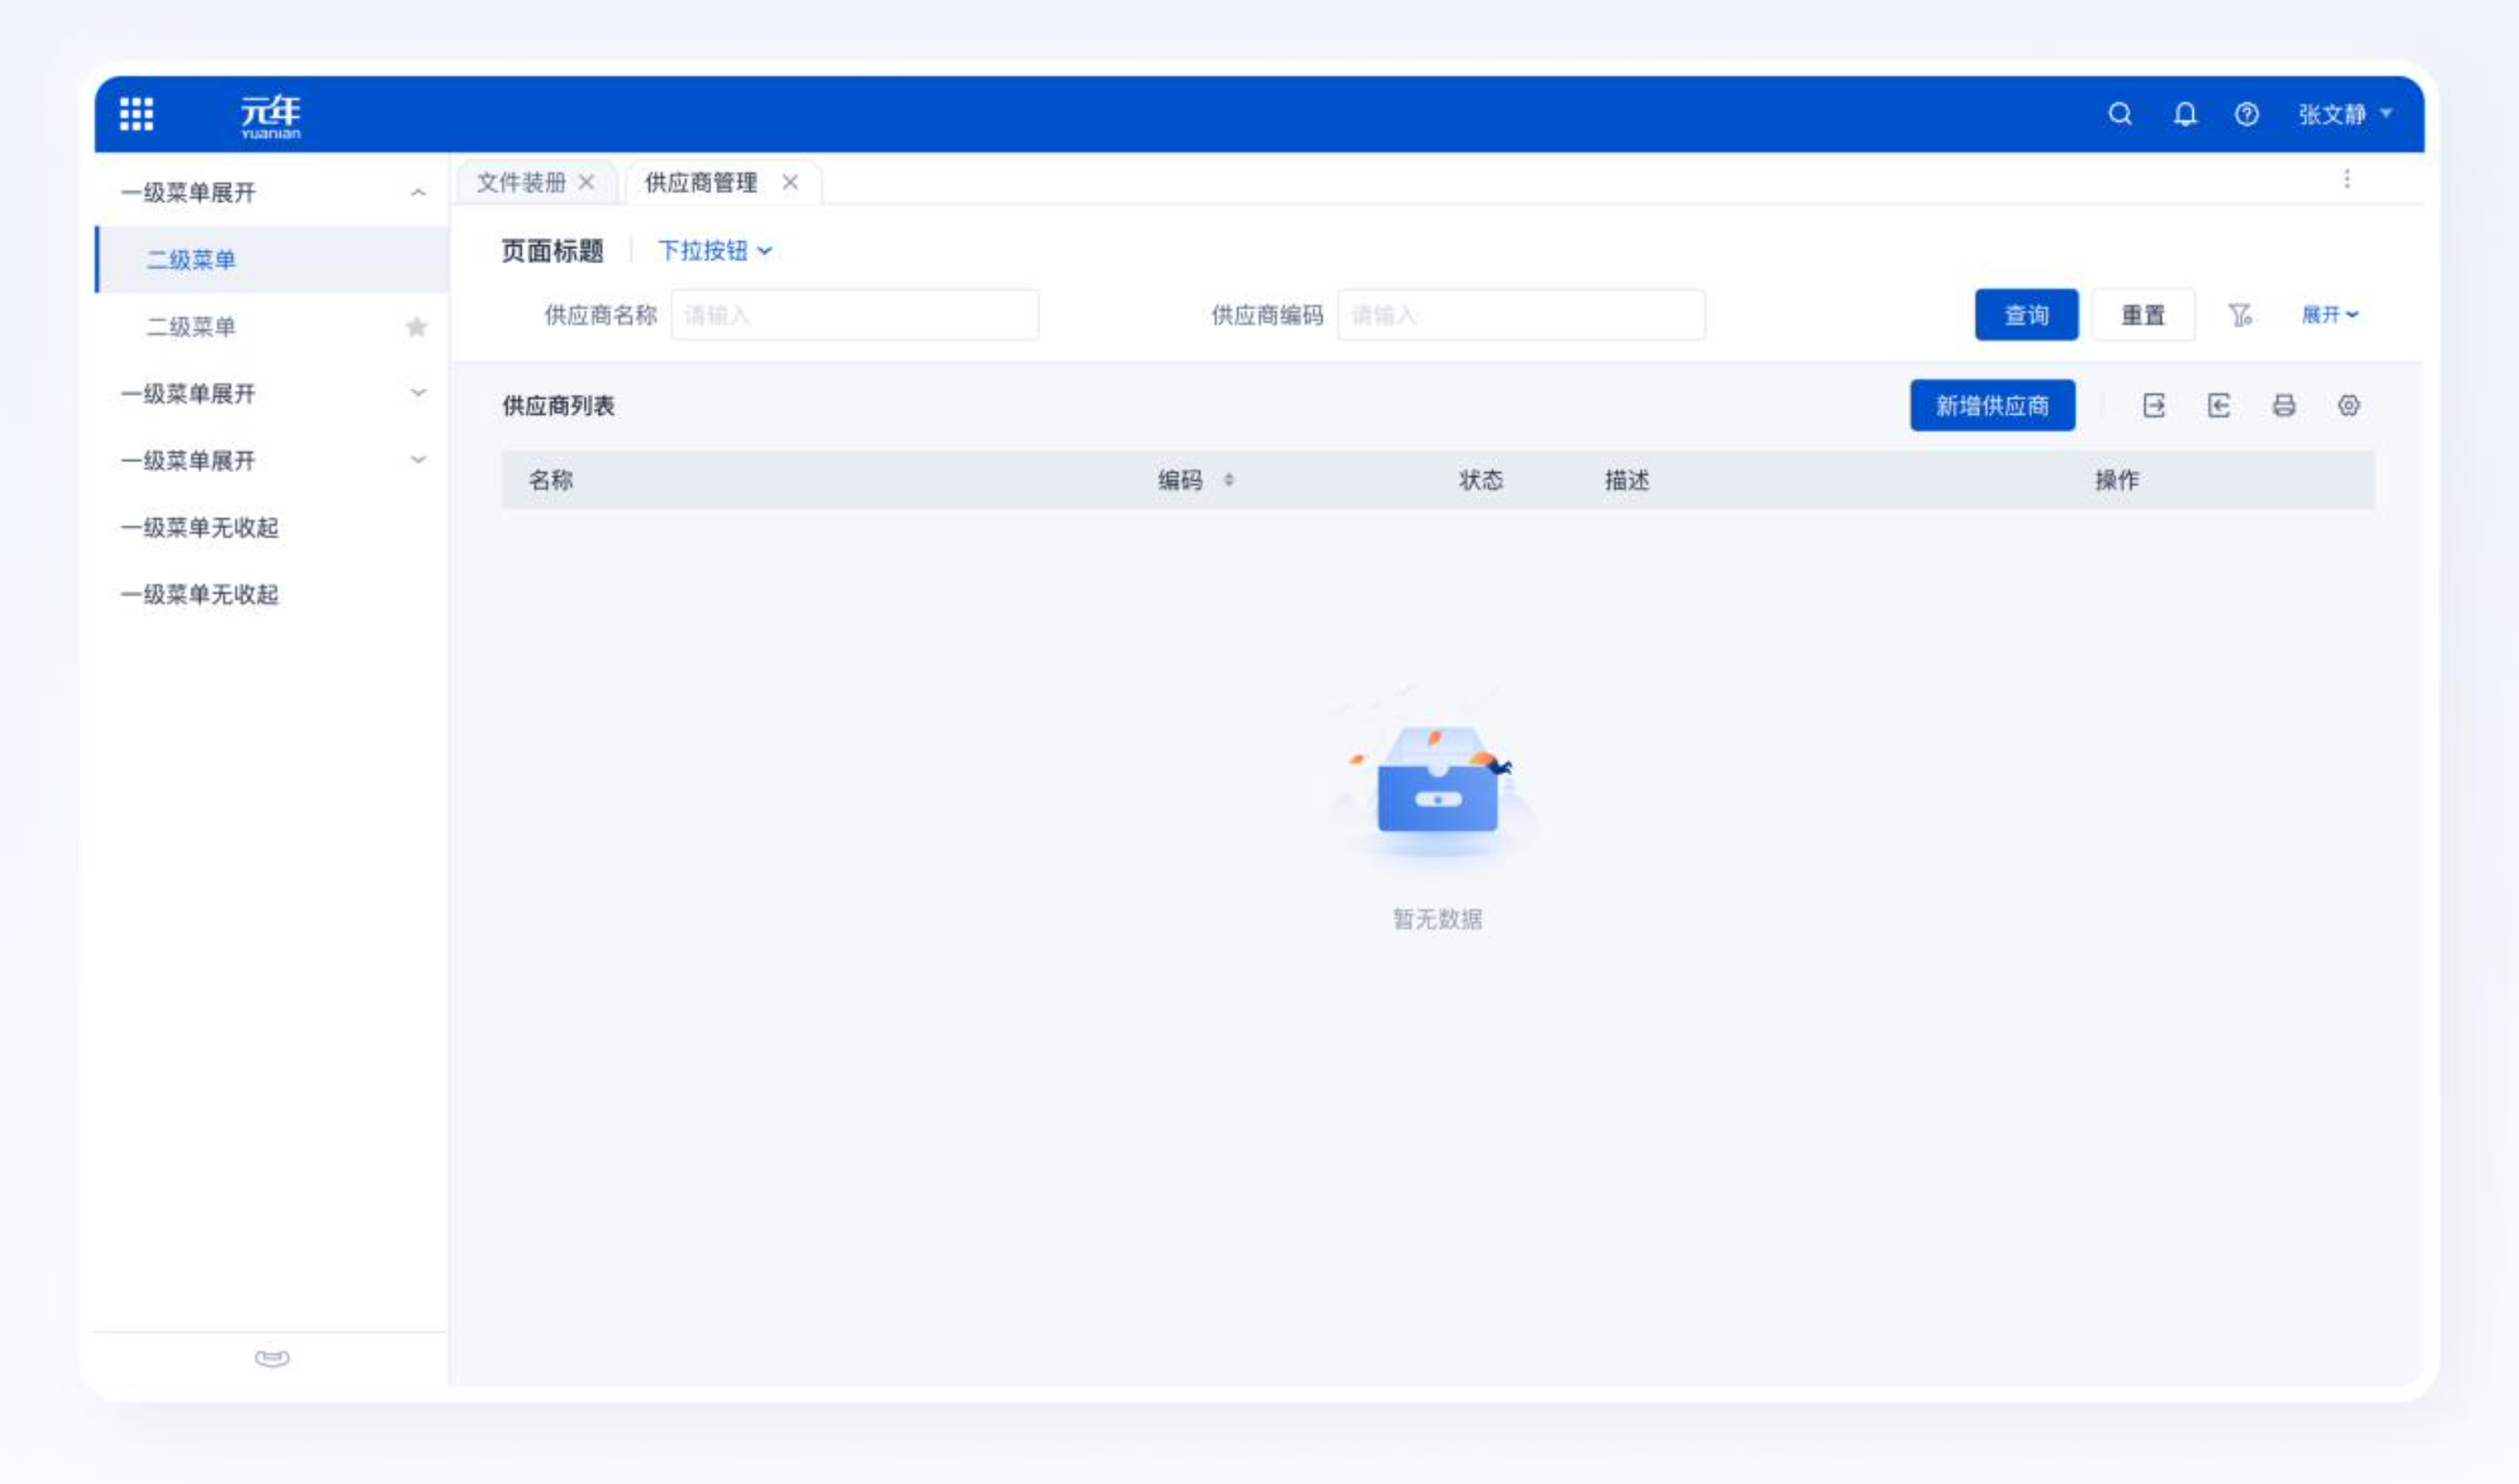Switch to the 文件装册 tab
2519x1484 pixels.
(520, 183)
